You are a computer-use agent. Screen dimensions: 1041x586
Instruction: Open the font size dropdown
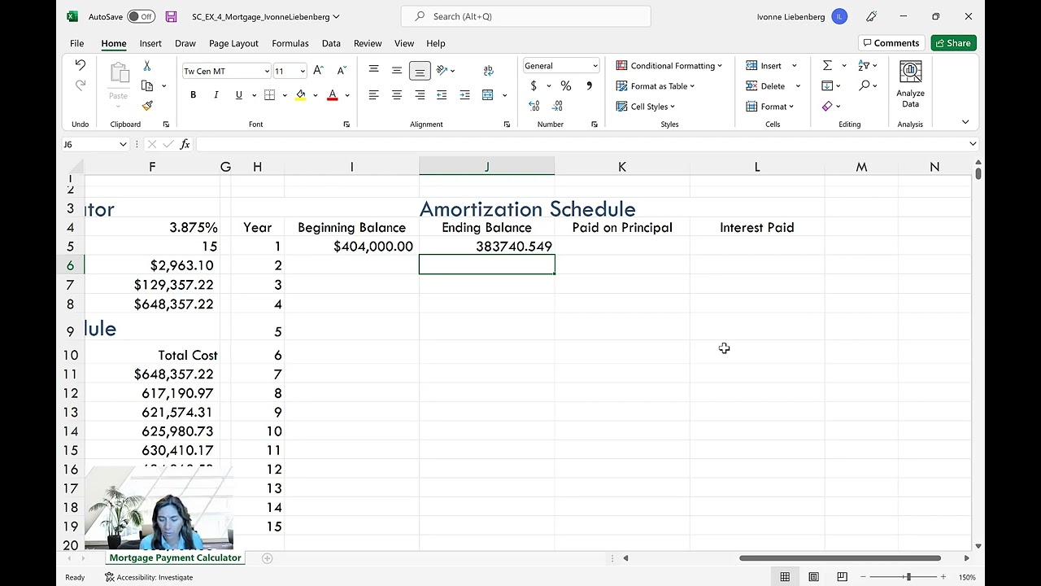pos(303,71)
